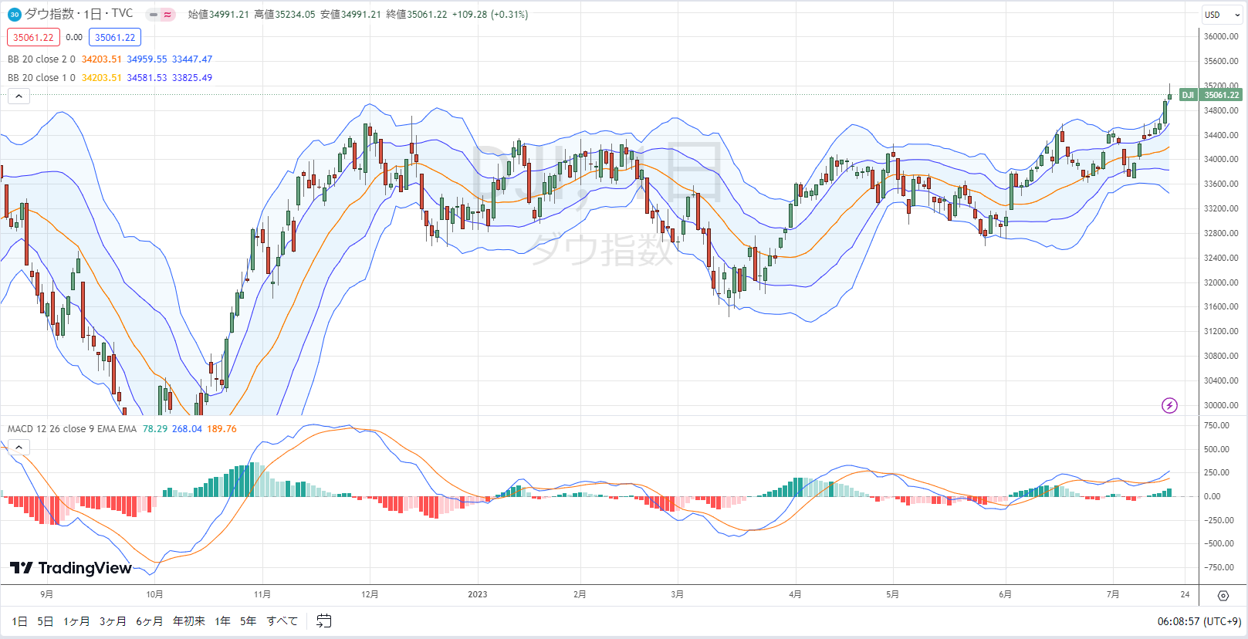Viewport: 1248px width, 639px height.
Task: Click the 高値35234.05 high value
Action: pos(285,15)
